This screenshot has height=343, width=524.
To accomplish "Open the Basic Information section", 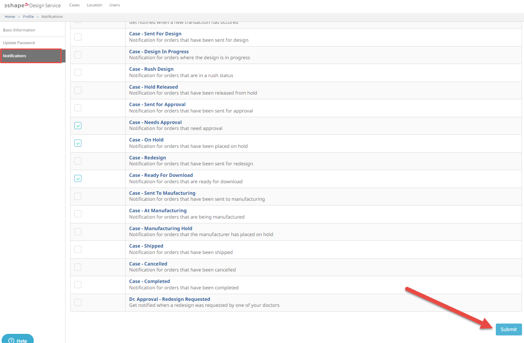I will point(19,29).
